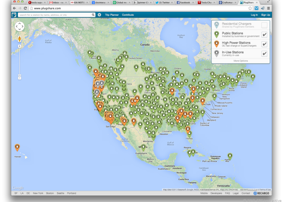This screenshot has width=283, height=202.
Task: Open the FAQ footer link
Action: [x=227, y=193]
